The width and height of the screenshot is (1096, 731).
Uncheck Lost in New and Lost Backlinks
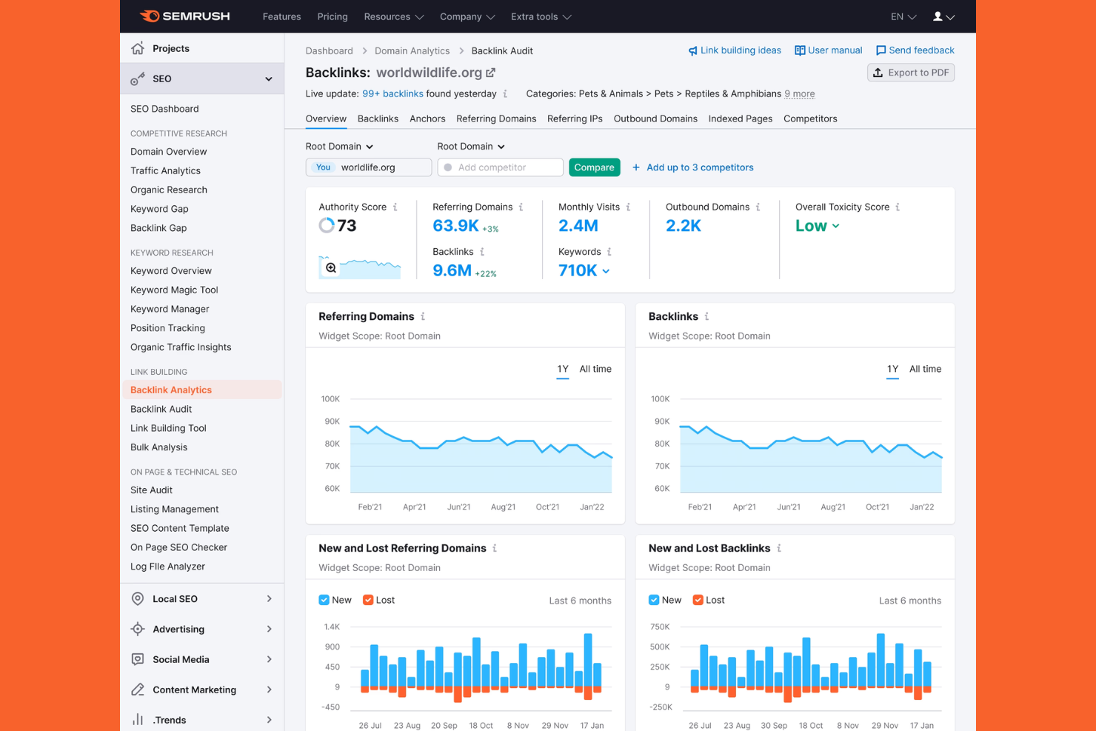click(x=698, y=600)
